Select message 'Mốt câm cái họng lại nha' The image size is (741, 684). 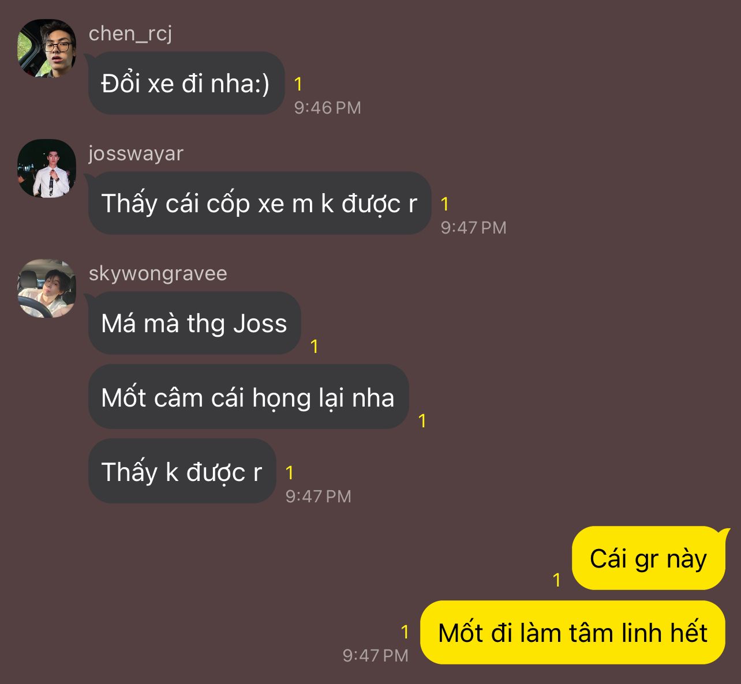click(249, 397)
